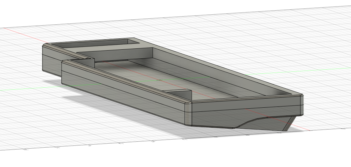Select the inner floor face of the tray
This screenshot has width=351, height=167.
(x=157, y=78)
